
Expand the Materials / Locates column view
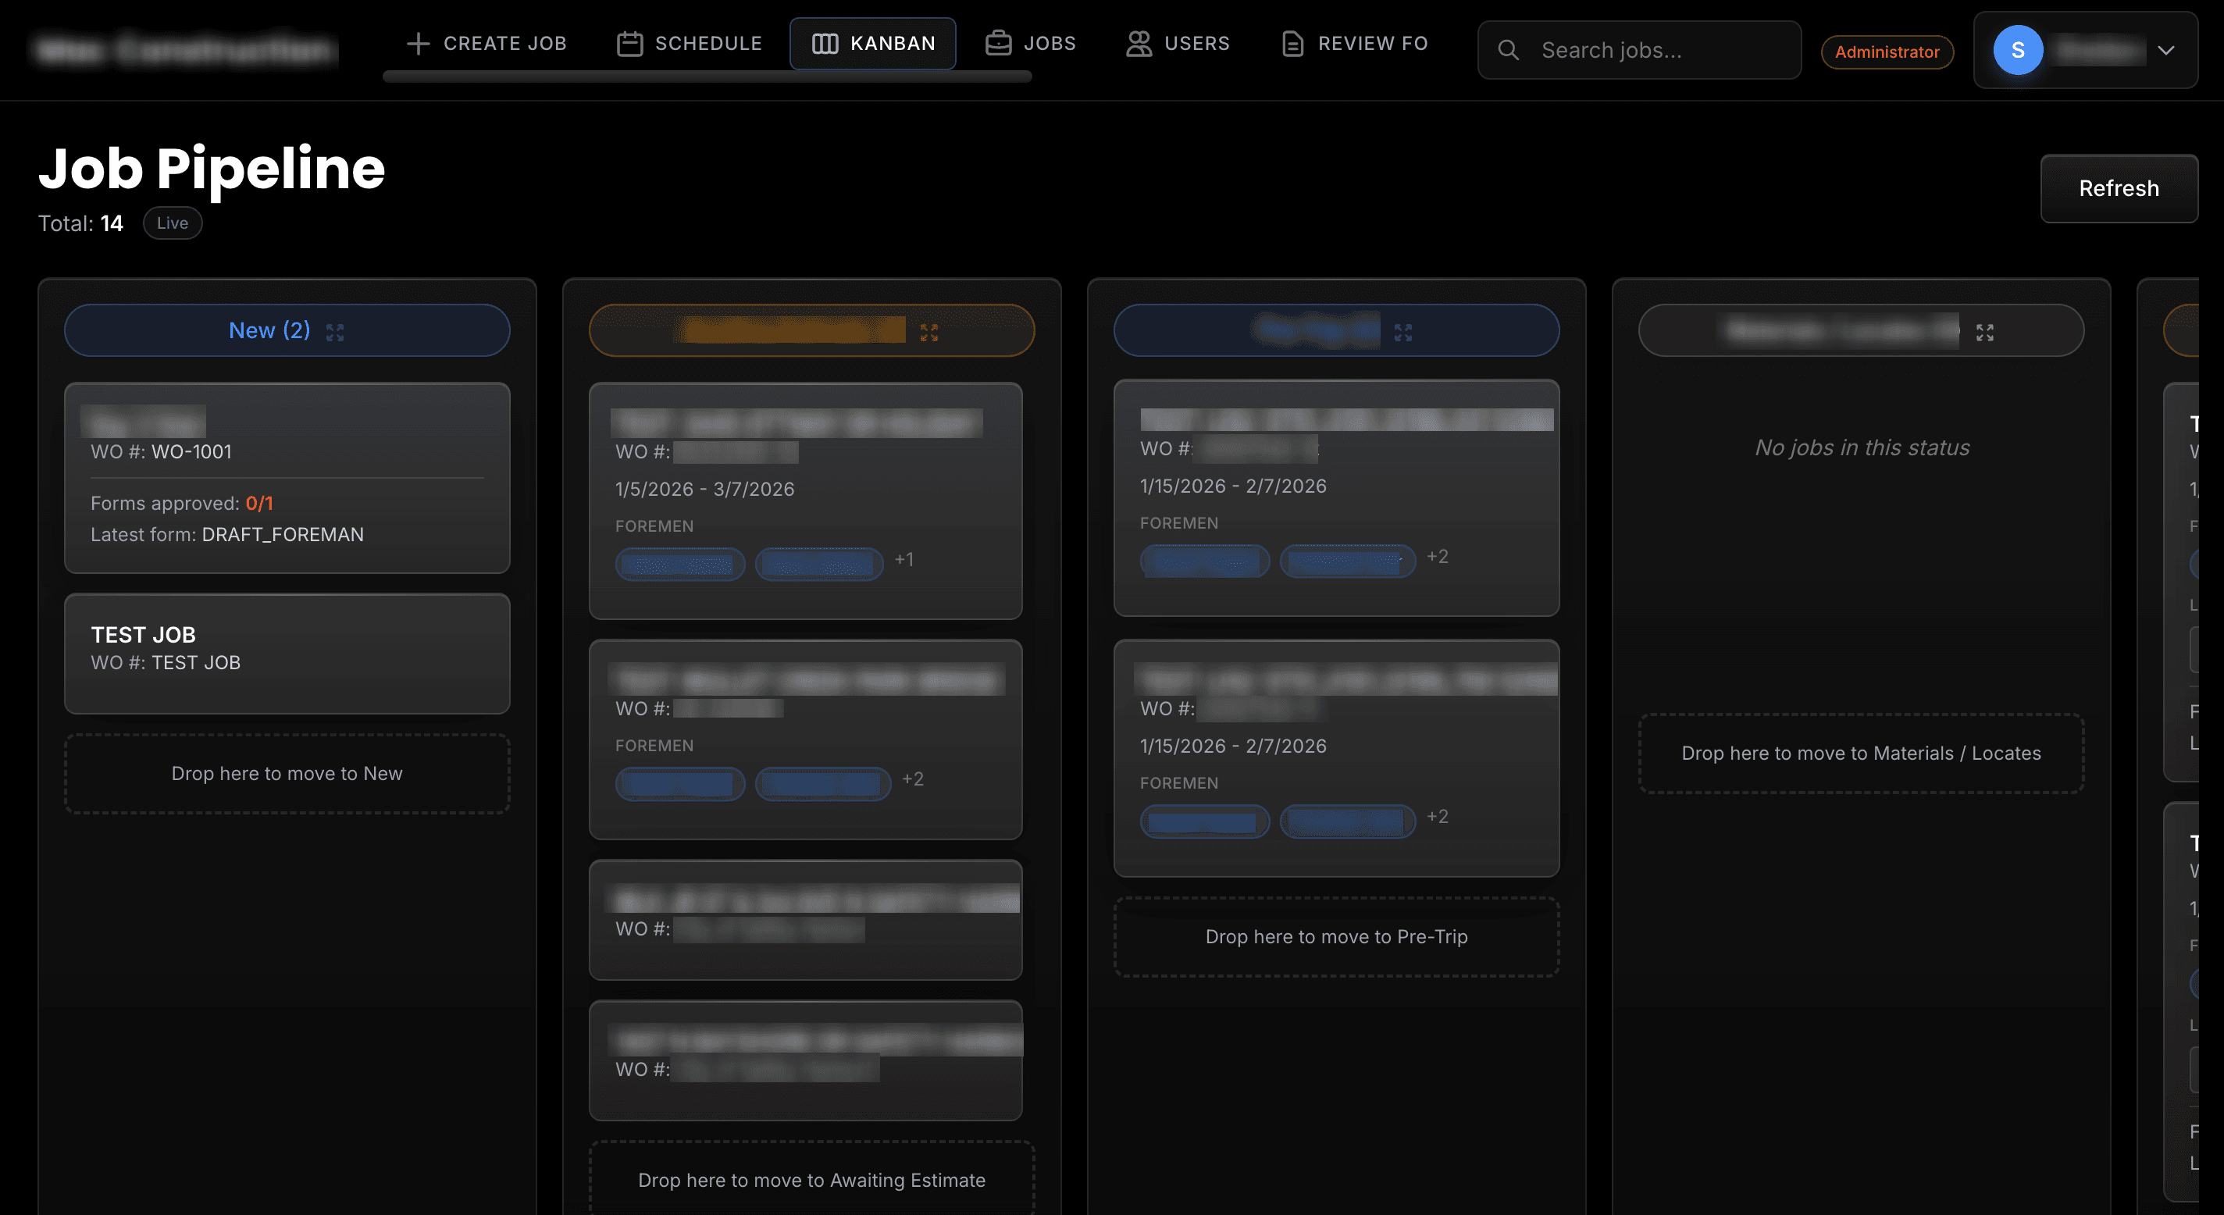[x=1985, y=332]
